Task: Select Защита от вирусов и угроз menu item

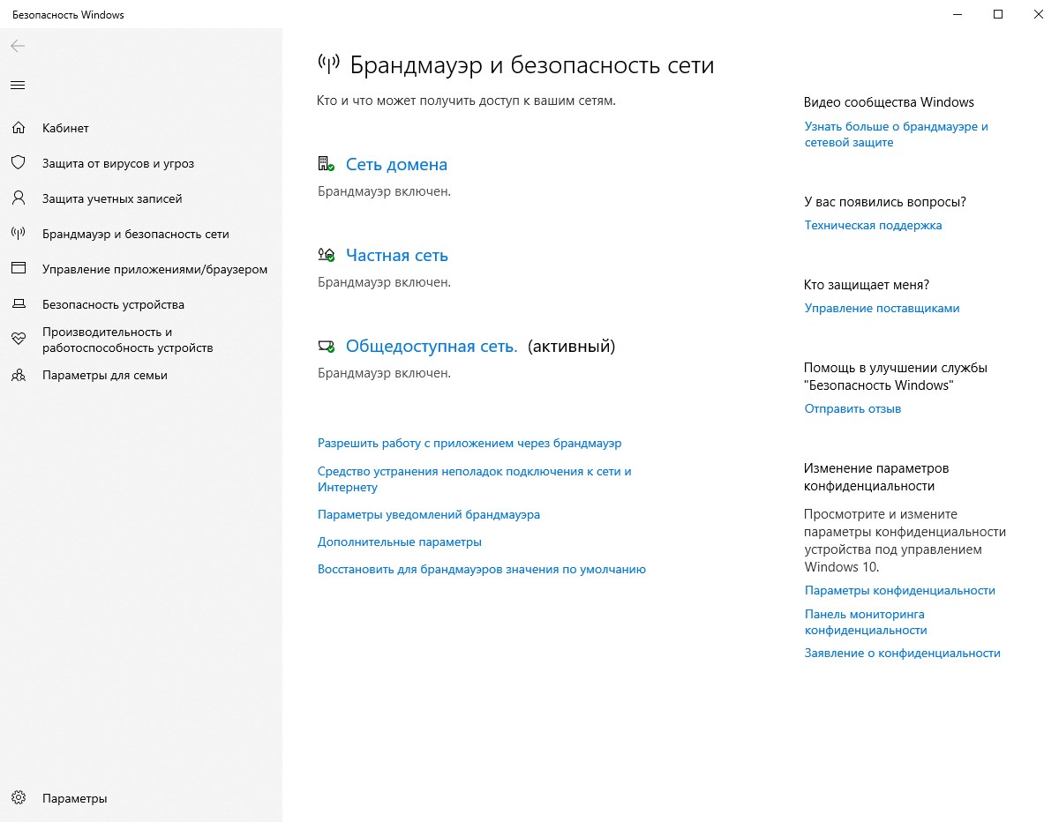Action: (x=117, y=163)
